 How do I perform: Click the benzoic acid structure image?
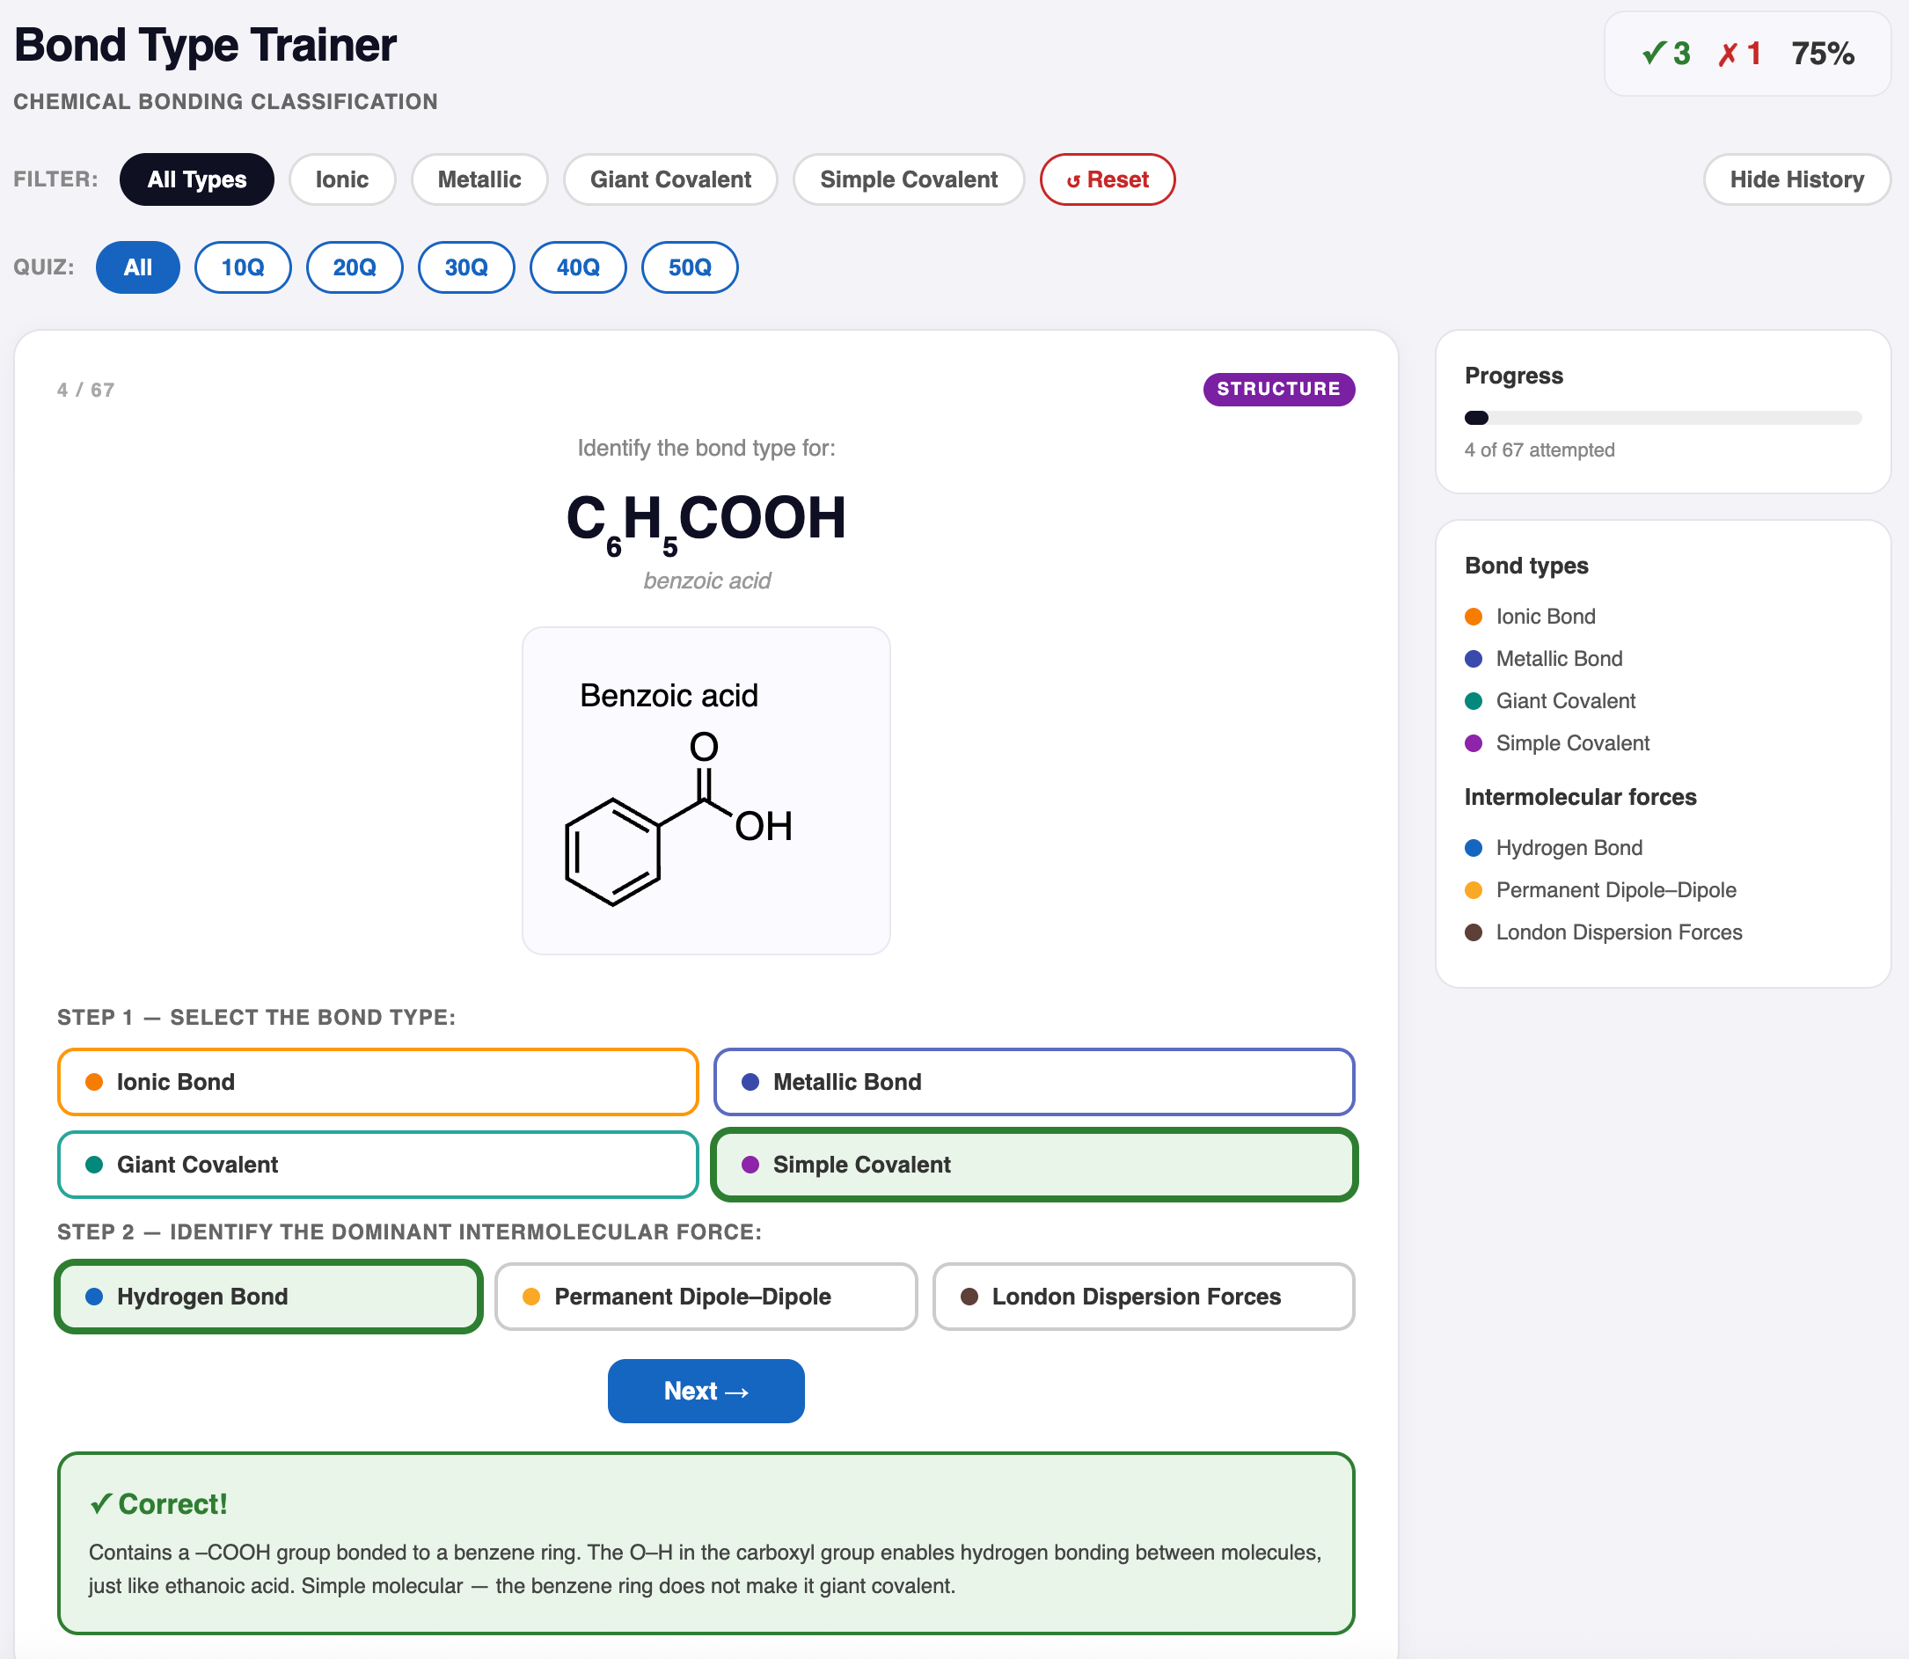706,791
